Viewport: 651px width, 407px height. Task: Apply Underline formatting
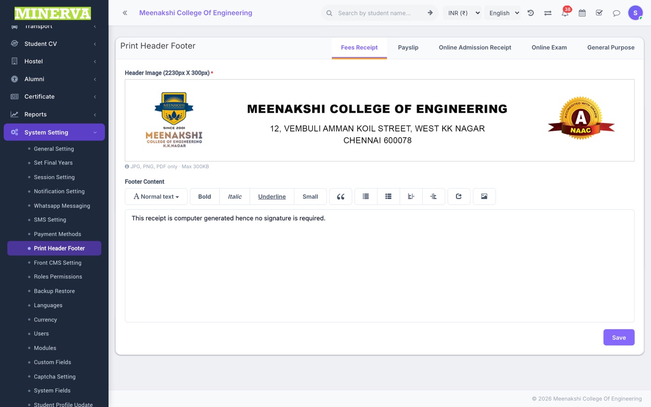click(272, 196)
